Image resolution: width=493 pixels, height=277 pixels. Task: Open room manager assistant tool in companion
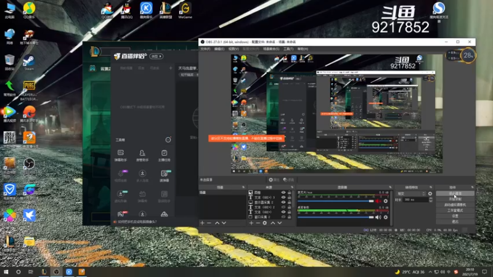[x=142, y=156]
